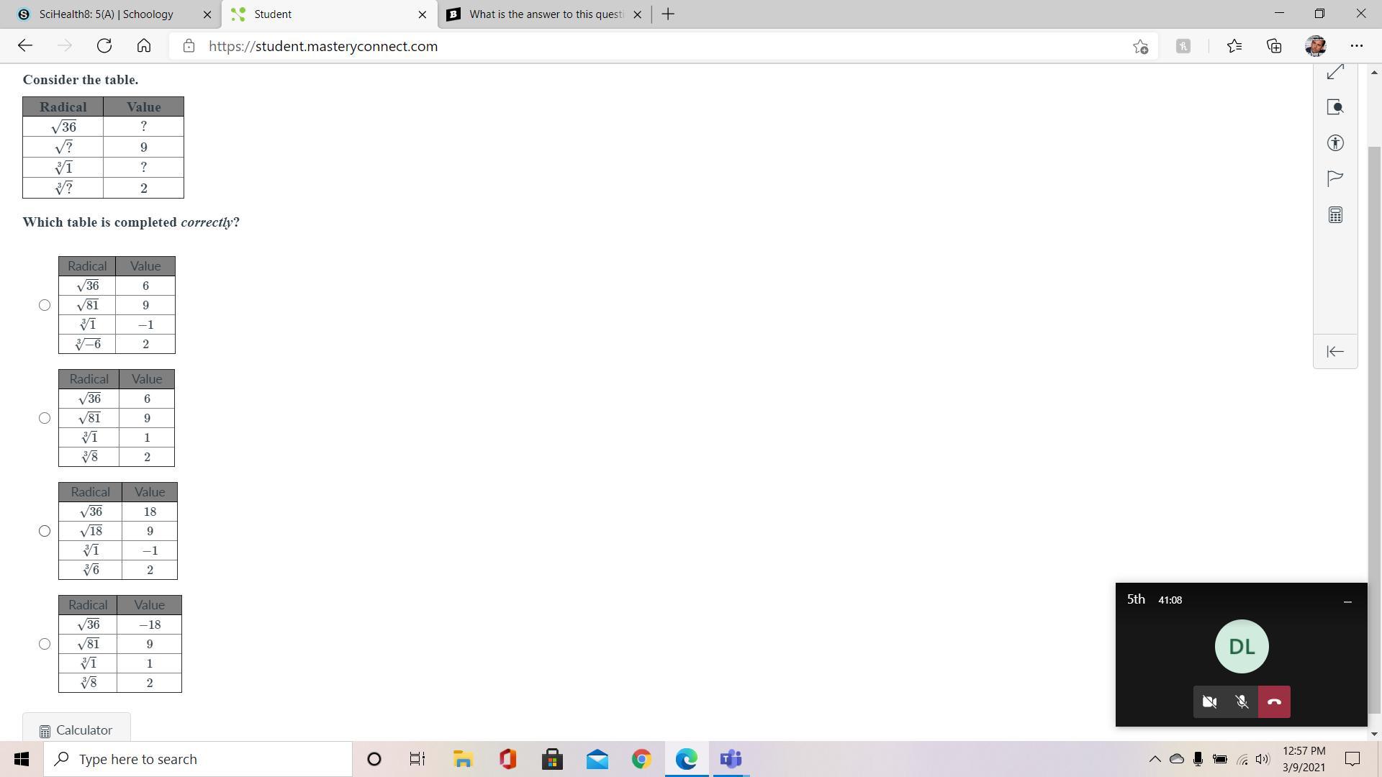Collapse the right tool sidebar panel
The height and width of the screenshot is (777, 1382).
tap(1335, 351)
